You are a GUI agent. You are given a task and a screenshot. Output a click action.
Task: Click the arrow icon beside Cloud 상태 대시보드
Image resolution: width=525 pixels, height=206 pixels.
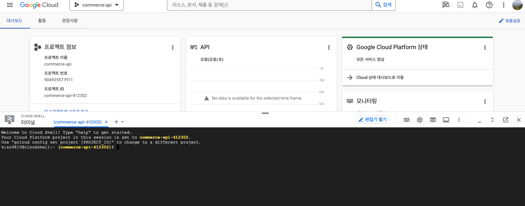(x=350, y=78)
